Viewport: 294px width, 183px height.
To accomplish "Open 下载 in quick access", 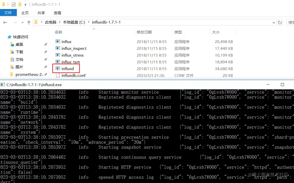I will pyautogui.click(x=19, y=52).
